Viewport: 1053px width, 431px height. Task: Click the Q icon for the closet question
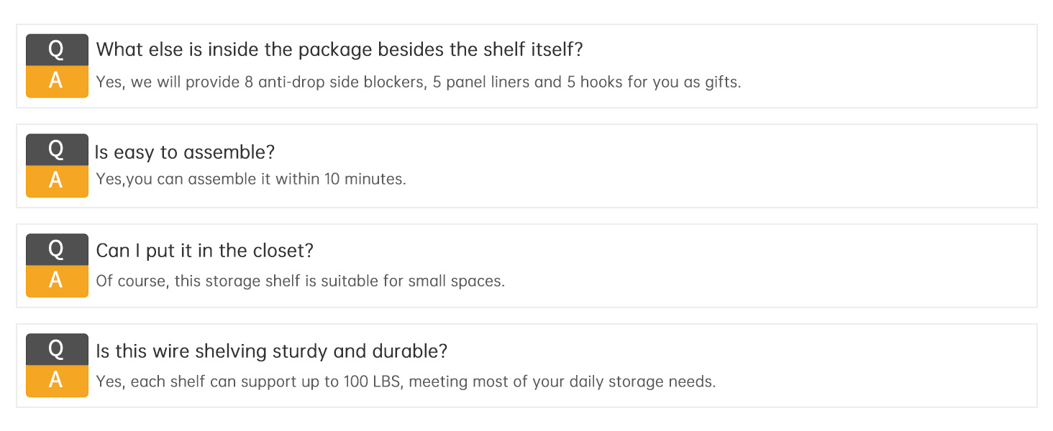click(x=57, y=249)
